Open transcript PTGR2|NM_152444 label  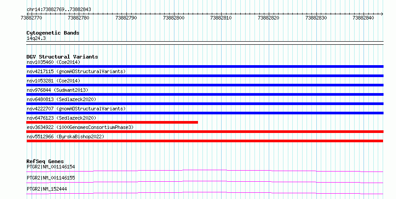point(47,189)
